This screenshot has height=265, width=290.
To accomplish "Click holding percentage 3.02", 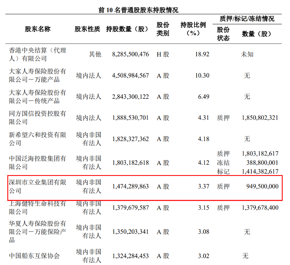I will 204,256.
